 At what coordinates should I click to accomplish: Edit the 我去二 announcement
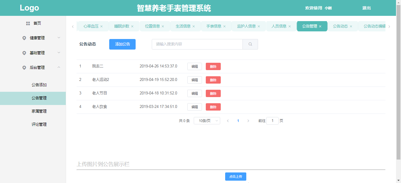(x=194, y=67)
